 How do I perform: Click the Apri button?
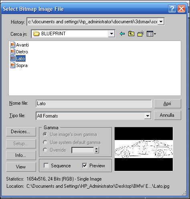(x=168, y=104)
